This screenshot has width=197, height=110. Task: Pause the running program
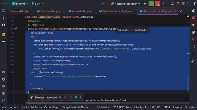[145, 4]
